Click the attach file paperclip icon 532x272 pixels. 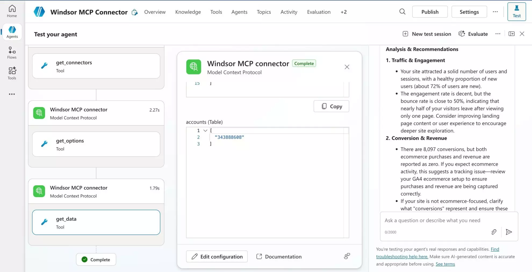click(494, 232)
